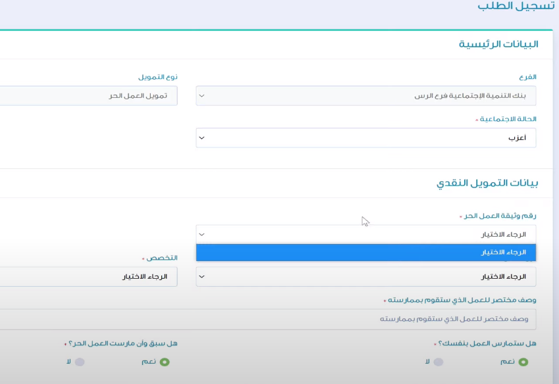The image size is (559, 384).
Task: Select لا for هل سبق وأن مارست العمل الحر
Action: [80, 362]
